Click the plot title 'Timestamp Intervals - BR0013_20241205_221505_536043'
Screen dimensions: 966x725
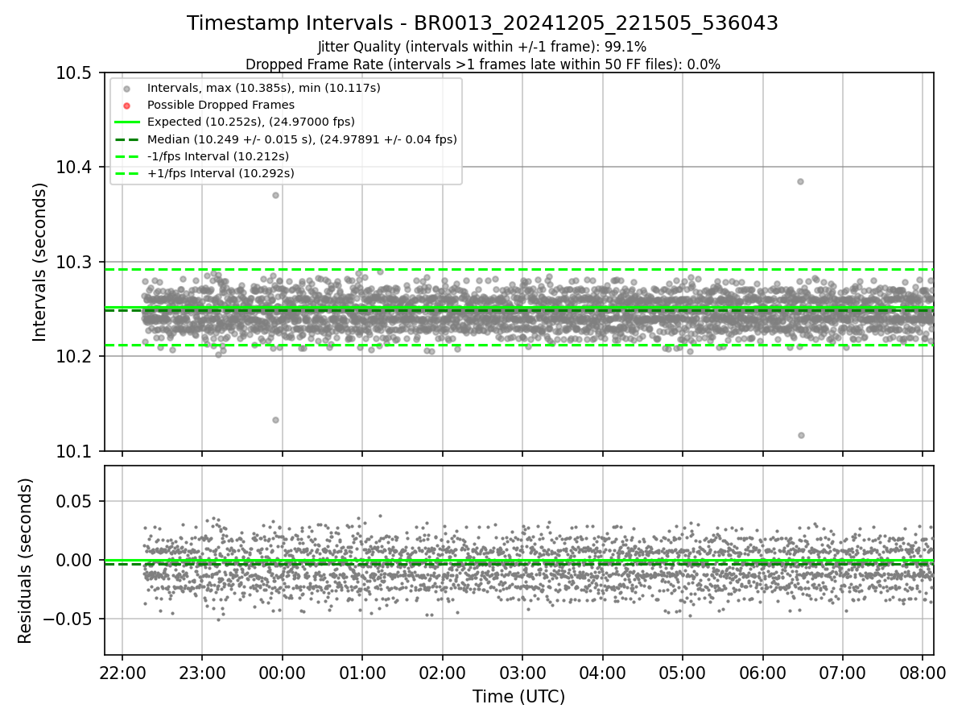pos(482,23)
